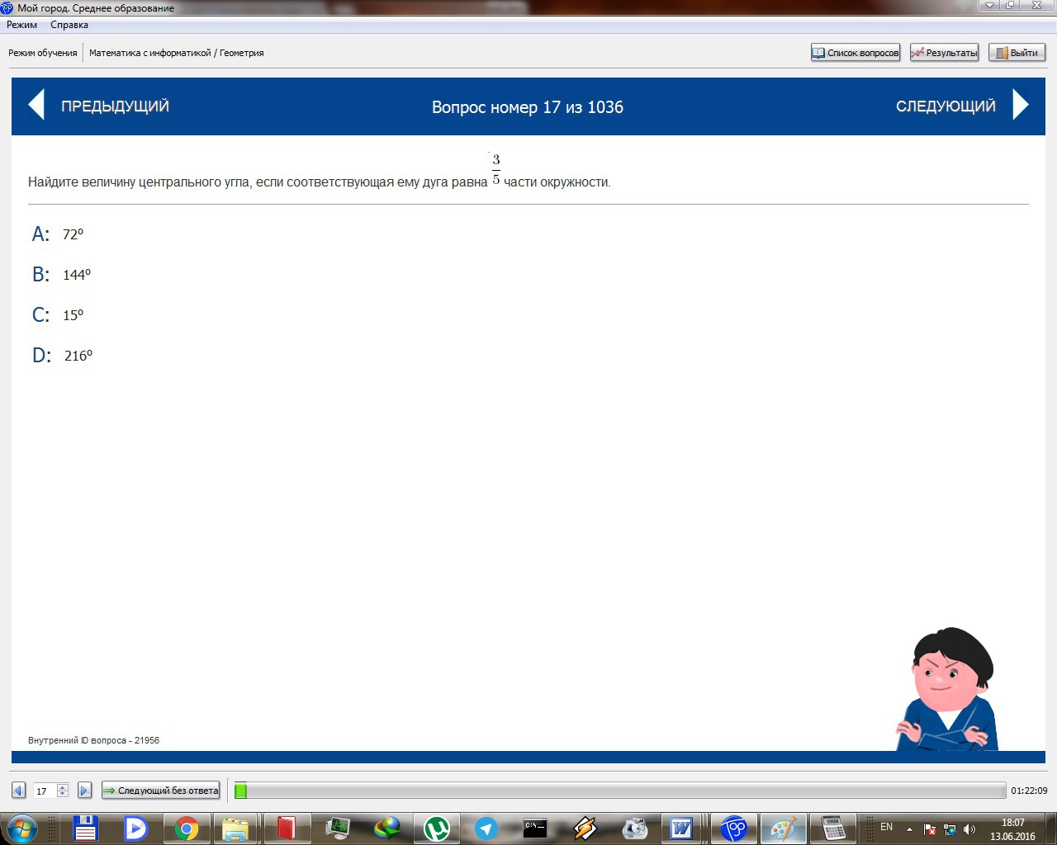Click the white right arrow beside СЛЕДУЮЩИЙ
This screenshot has height=845, width=1057.
pos(1021,106)
